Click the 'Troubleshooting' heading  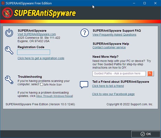click(x=30, y=77)
